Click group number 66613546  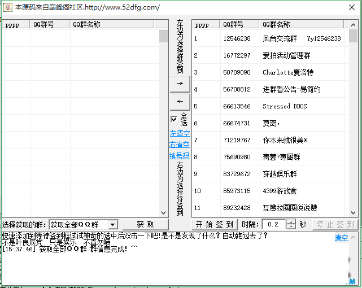point(237,106)
